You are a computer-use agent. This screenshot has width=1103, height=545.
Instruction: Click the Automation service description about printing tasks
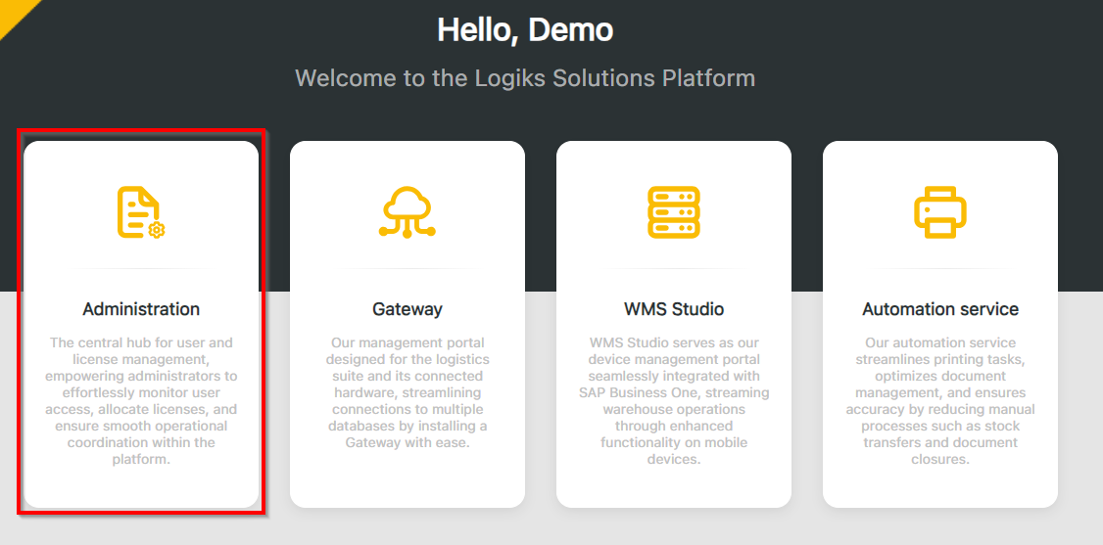click(940, 401)
